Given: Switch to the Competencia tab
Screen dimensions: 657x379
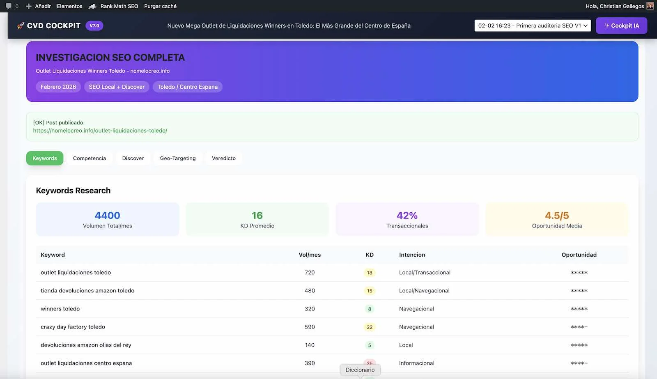Looking at the screenshot, I should [x=90, y=158].
